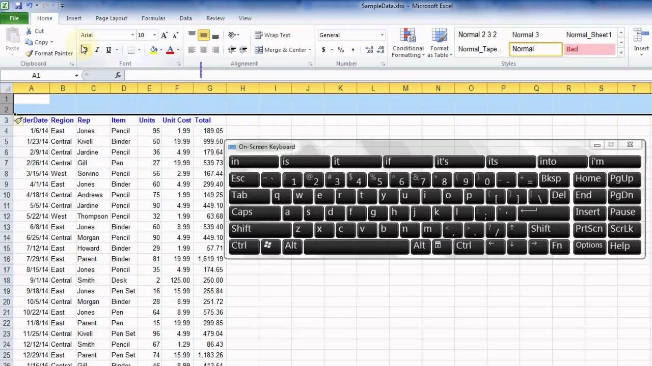Decrease indent in Alignment group

click(232, 50)
